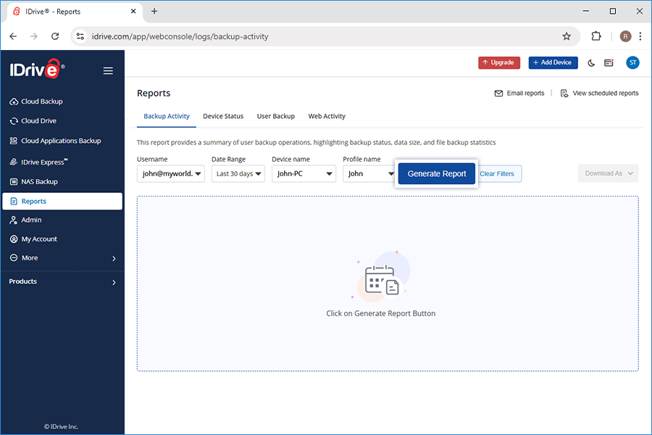Open the Date Range dropdown

click(238, 173)
